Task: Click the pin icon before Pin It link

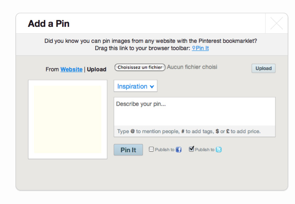Action: pos(194,48)
